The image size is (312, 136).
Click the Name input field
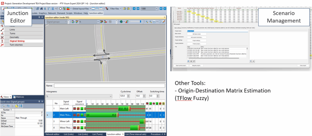[x=109, y=86]
